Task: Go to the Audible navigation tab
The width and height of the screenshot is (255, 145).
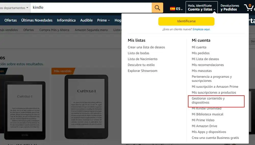Action: coord(86,20)
